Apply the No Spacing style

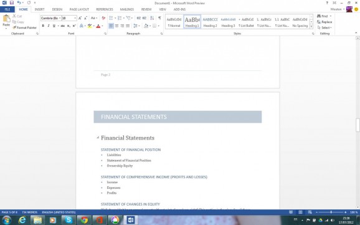click(x=300, y=22)
